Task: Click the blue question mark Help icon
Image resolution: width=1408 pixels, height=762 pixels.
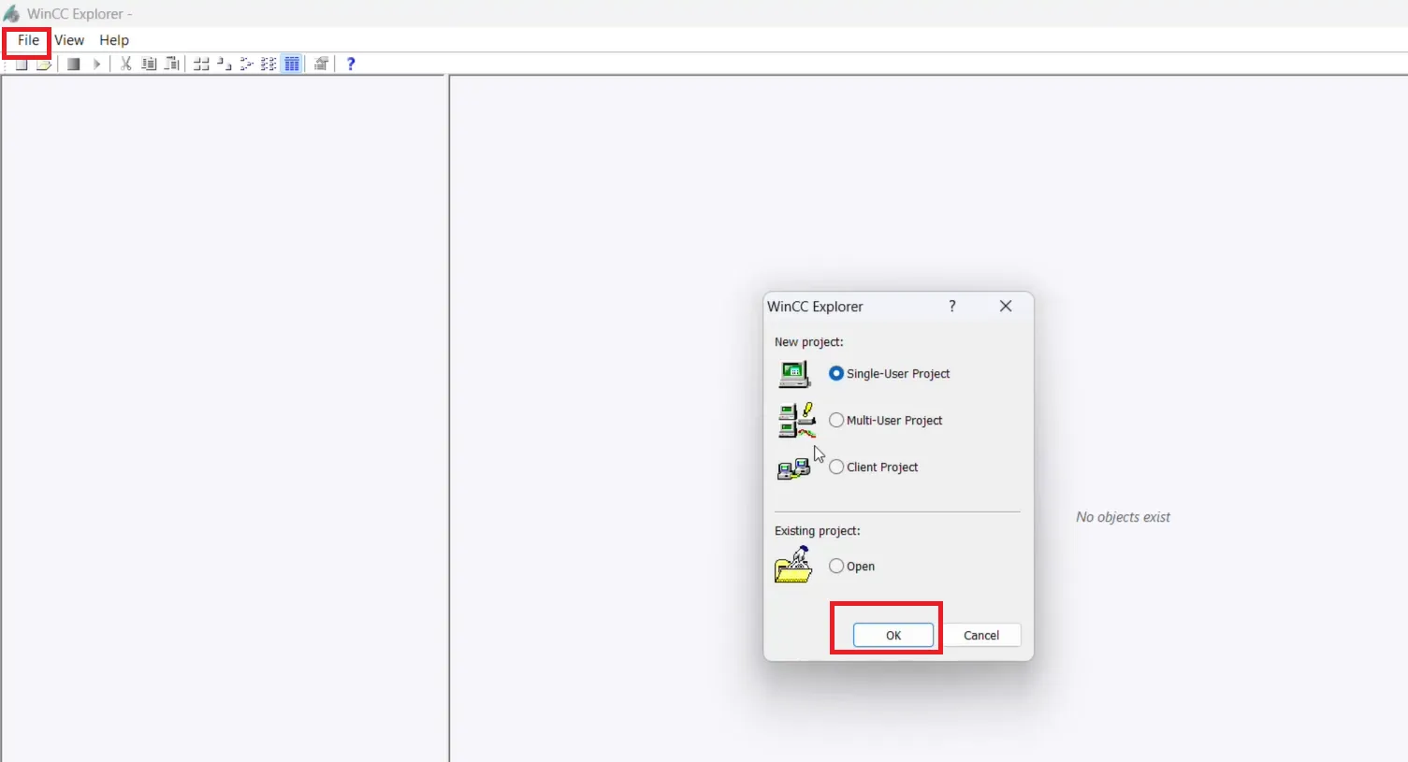Action: pos(351,64)
